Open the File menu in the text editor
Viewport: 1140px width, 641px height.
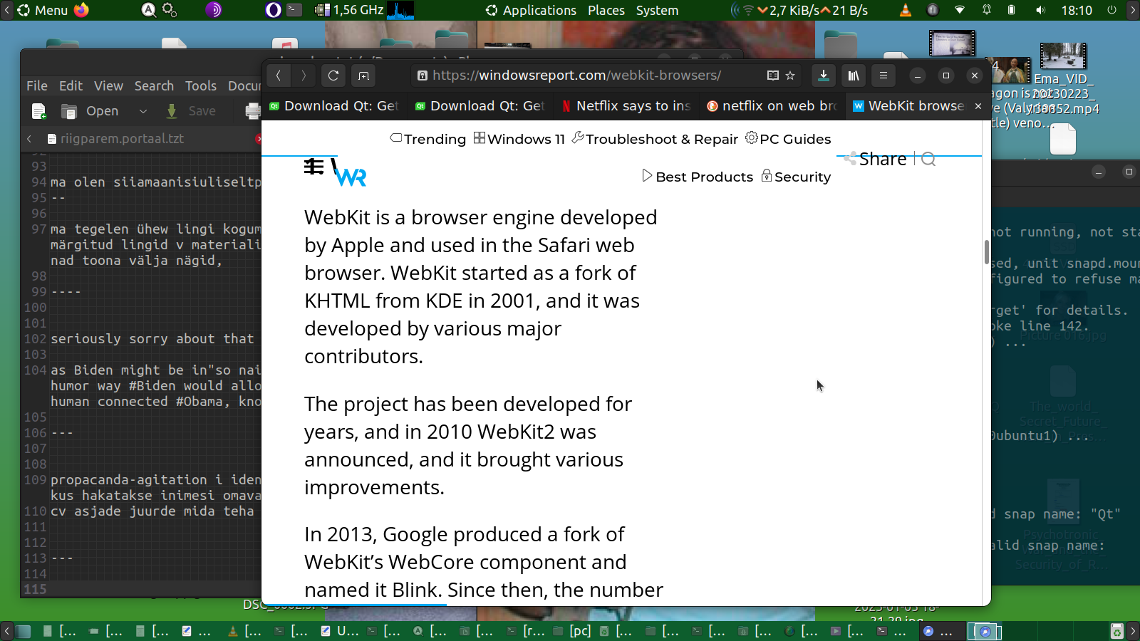(37, 85)
